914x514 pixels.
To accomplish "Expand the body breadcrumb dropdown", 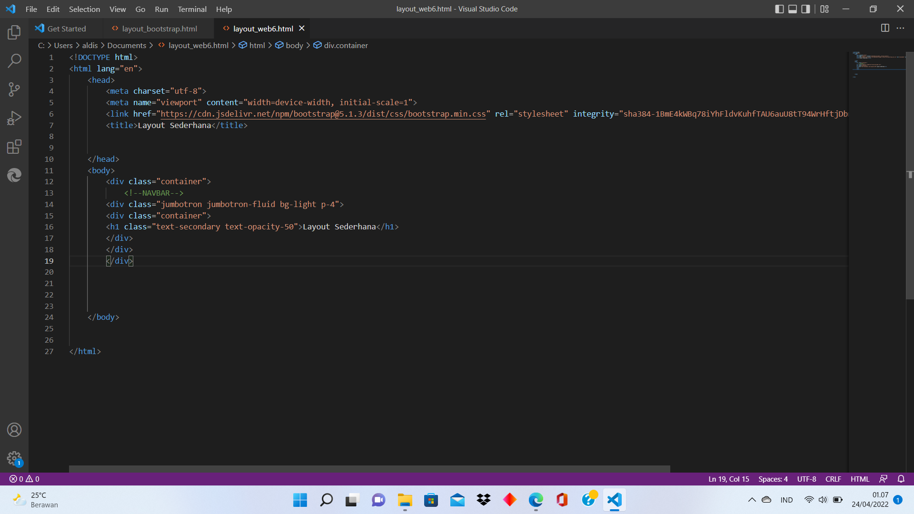I will click(294, 45).
